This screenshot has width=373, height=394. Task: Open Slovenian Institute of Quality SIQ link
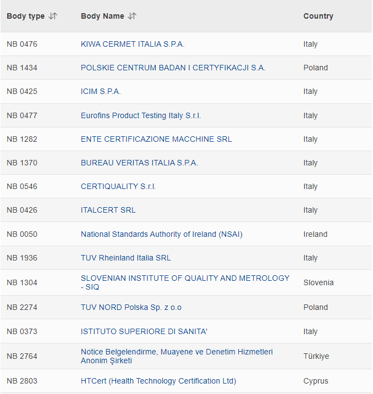[x=185, y=282]
